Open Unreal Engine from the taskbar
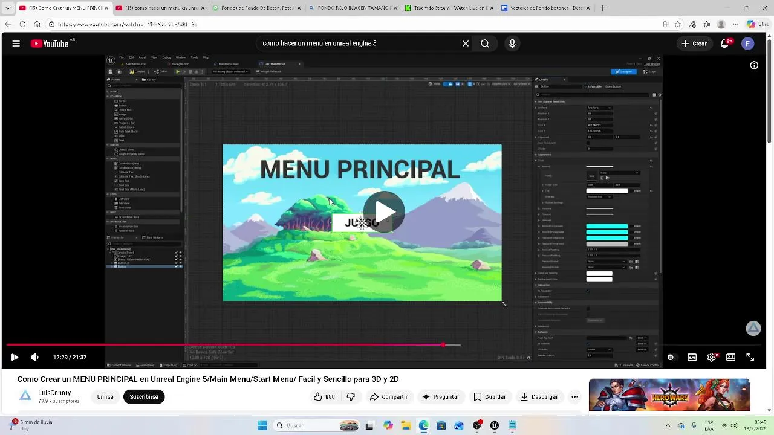The width and height of the screenshot is (774, 435). (495, 425)
